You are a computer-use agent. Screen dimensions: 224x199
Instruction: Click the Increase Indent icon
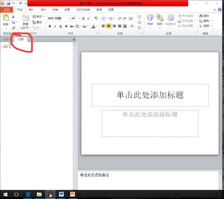pos(125,18)
